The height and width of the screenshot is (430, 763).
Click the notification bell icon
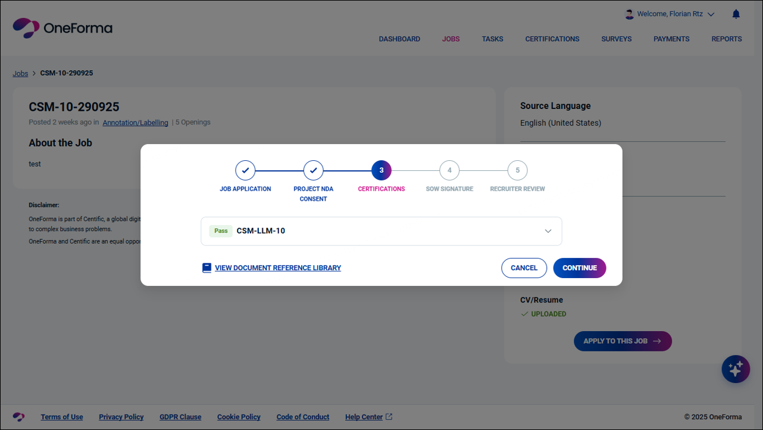pyautogui.click(x=736, y=14)
